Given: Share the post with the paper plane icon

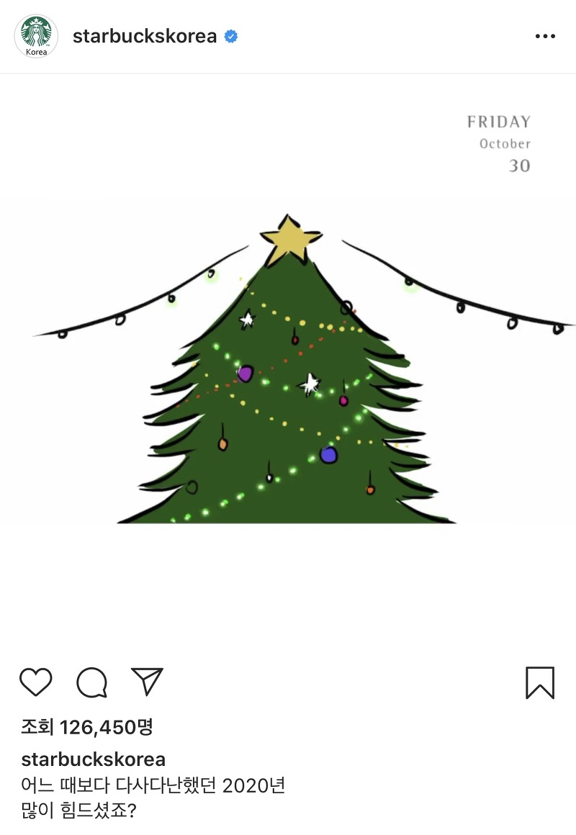Looking at the screenshot, I should click(147, 682).
